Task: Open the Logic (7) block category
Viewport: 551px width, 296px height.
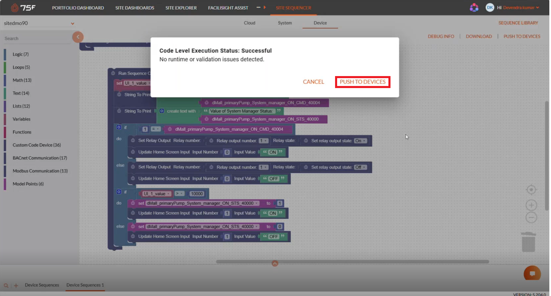Action: 21,54
